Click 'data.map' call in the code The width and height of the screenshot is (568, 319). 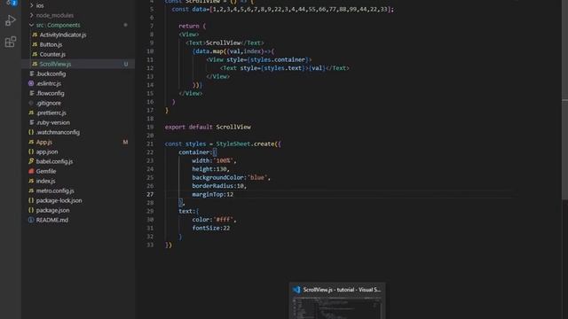209,51
